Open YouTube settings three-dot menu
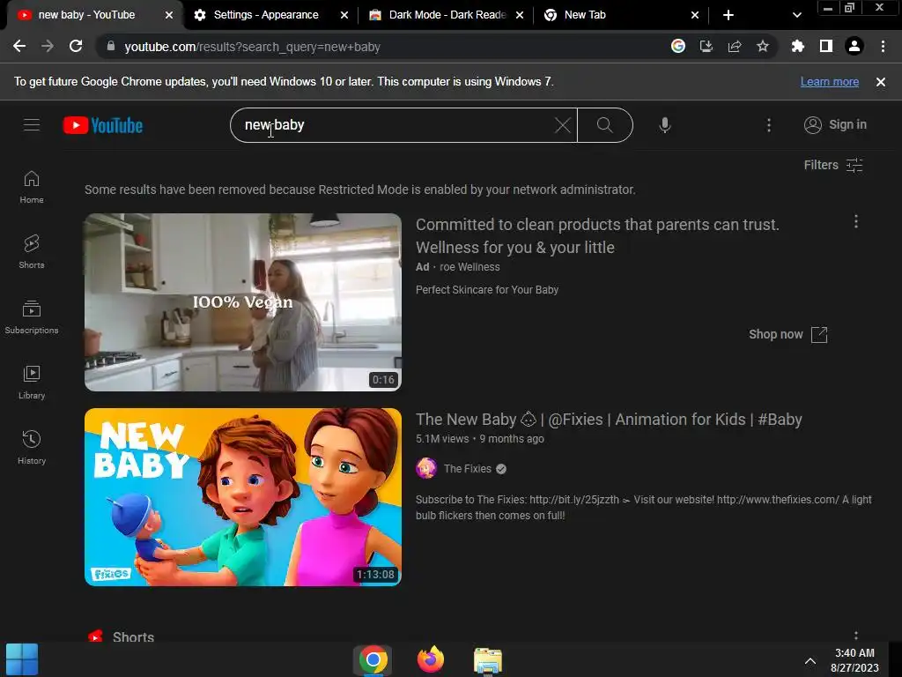 [768, 125]
